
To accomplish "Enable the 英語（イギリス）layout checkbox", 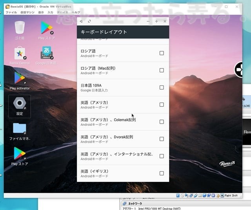I will [162, 174].
